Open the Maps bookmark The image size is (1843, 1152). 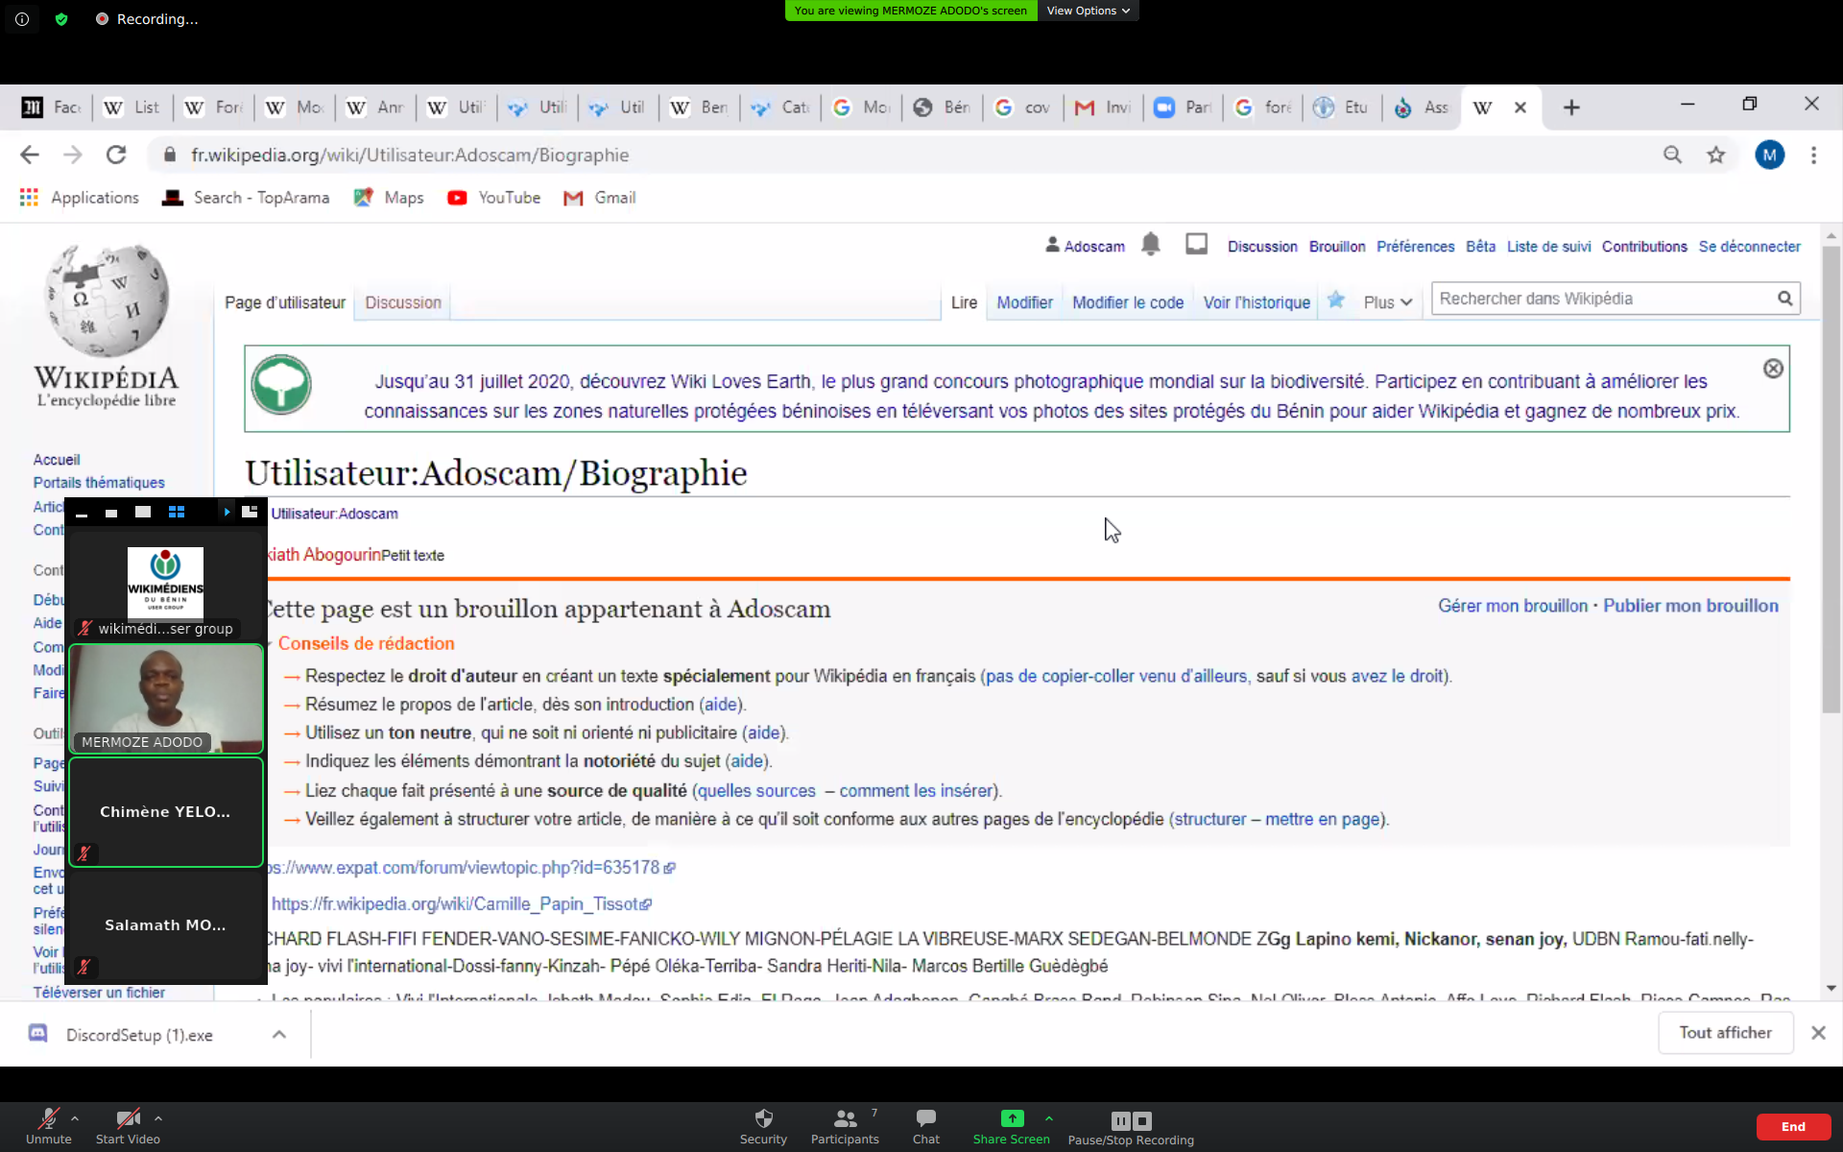coord(389,198)
